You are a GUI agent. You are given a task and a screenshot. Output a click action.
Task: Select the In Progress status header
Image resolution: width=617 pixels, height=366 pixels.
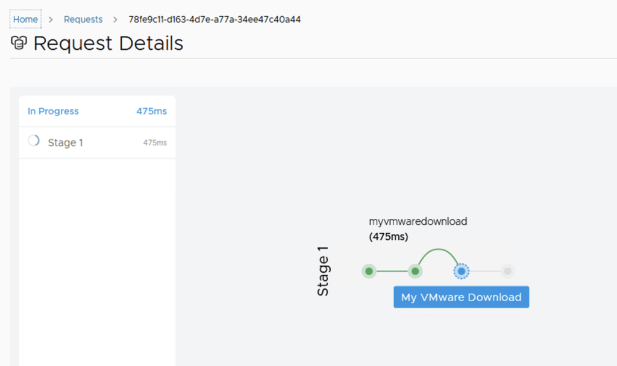point(53,111)
